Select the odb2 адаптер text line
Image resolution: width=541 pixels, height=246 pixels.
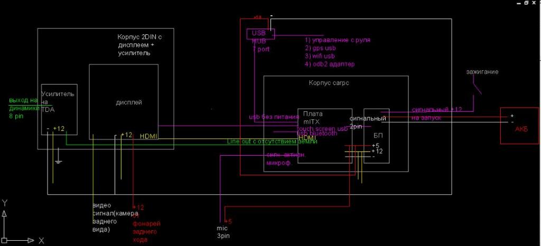[330, 64]
